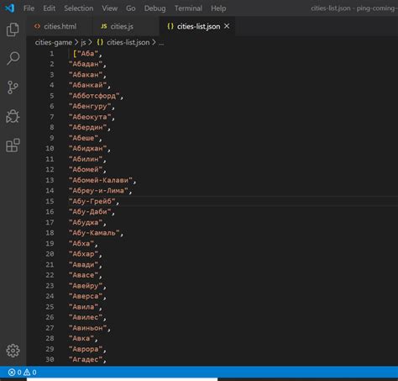Screen dimensions: 398x381
Task: Click the text "Абомей" on line 12
Action: pos(86,169)
